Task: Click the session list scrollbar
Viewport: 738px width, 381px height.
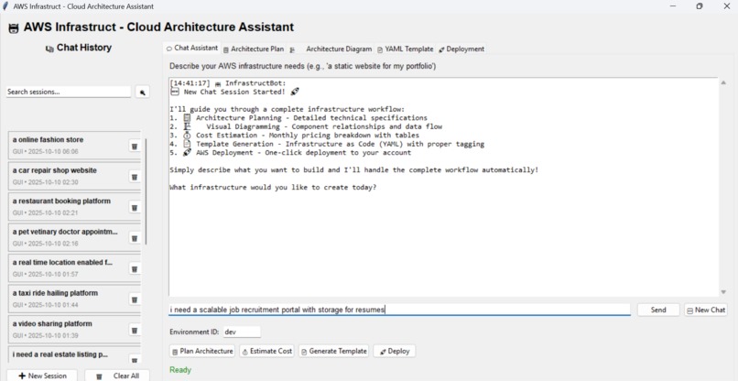Action: tap(146, 190)
